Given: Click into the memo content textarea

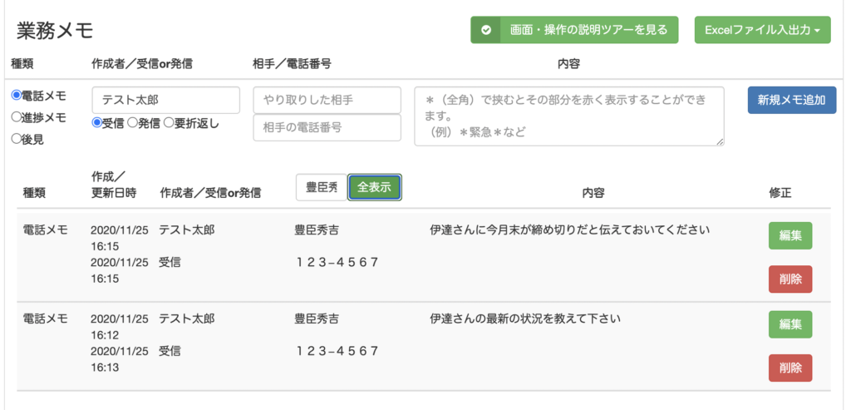Looking at the screenshot, I should pos(568,116).
